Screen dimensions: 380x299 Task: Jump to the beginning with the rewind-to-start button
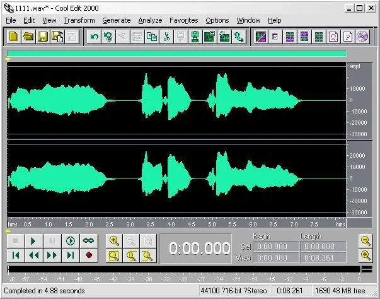[16, 255]
